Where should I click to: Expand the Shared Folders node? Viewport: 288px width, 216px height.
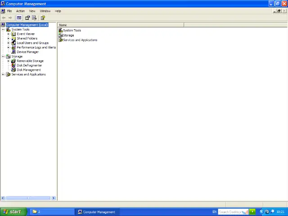pyautogui.click(x=8, y=38)
